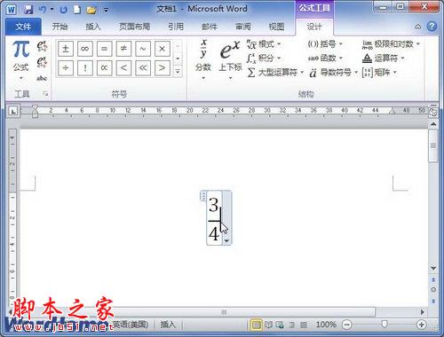The image size is (444, 337).
Task: Increase zoom with plus button
Action: (421, 325)
